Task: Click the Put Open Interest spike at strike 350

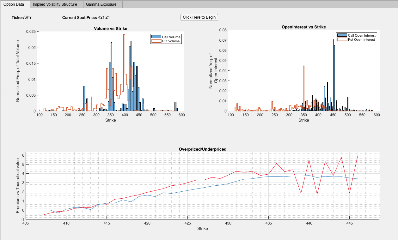Action: coord(303,88)
